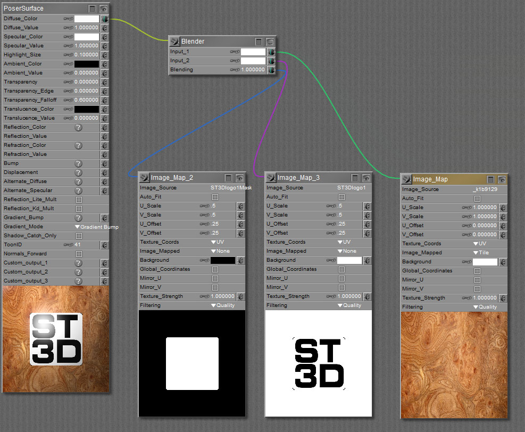Click the animation key icon on ToonID
Viewport: 525px width, 432px height.
(x=69, y=245)
